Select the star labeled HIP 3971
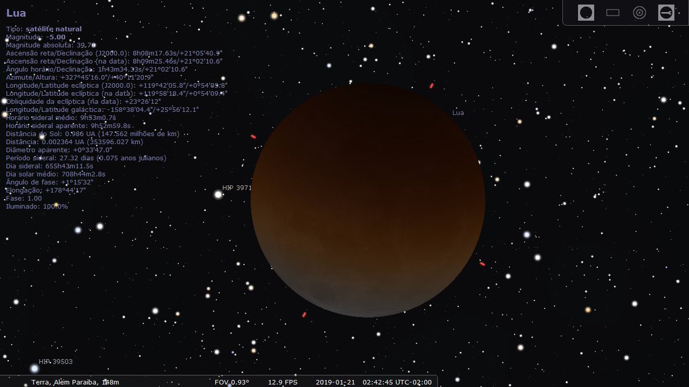This screenshot has height=387, width=689. pyautogui.click(x=218, y=195)
